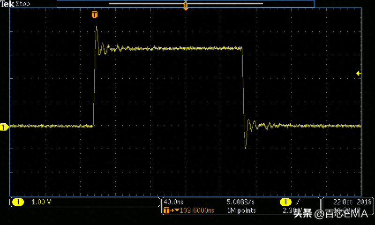This screenshot has width=375, height=225.
Task: Click the channel 1 ground reference marker
Action: [4, 127]
